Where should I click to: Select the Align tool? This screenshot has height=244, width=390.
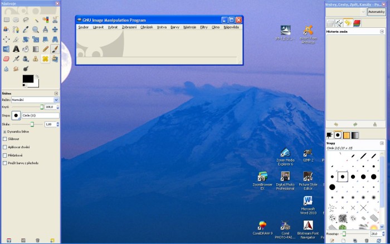coord(6,40)
